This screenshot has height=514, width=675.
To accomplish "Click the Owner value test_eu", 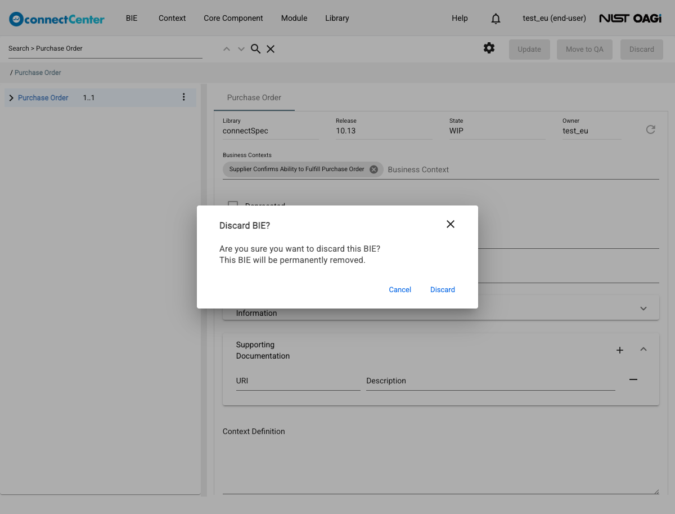I will [x=575, y=131].
